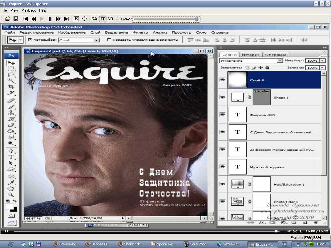Expand the Непрозр. opacity arrow

322,60
